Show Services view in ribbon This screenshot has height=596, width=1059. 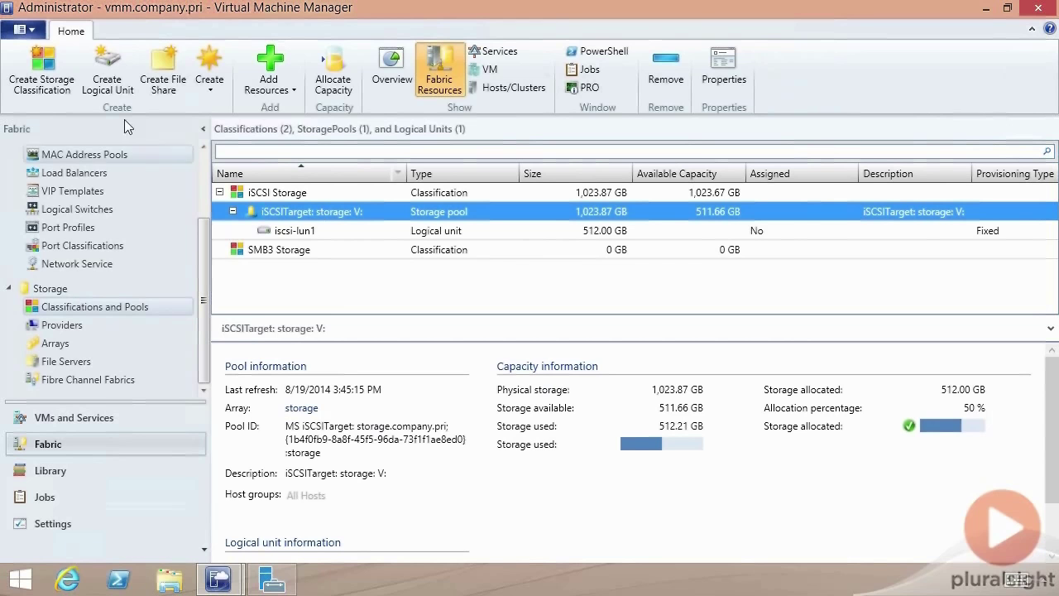(492, 51)
